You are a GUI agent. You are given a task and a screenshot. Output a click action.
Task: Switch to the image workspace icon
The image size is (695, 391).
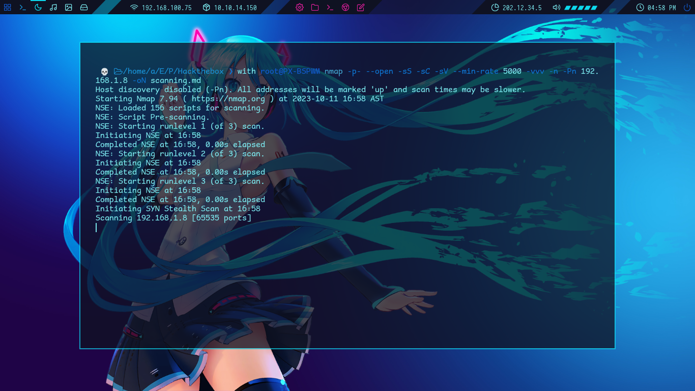click(x=69, y=7)
